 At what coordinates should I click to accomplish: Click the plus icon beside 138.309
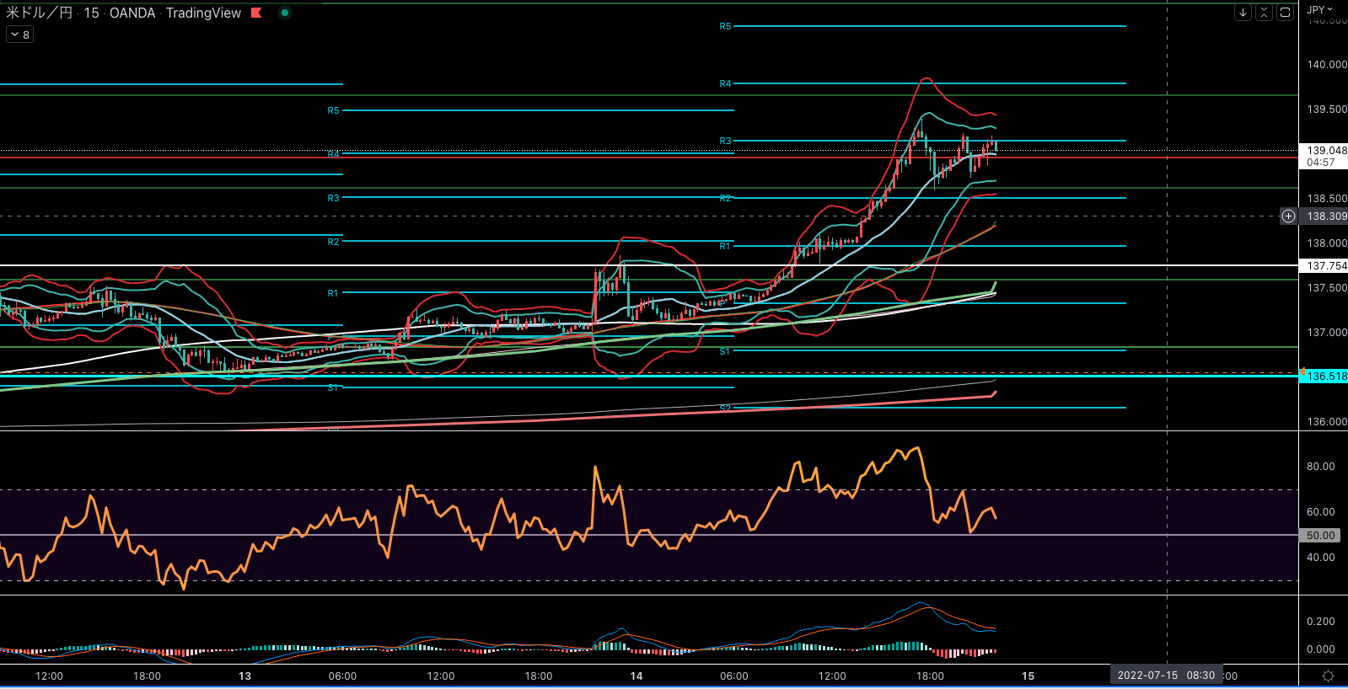coord(1288,216)
